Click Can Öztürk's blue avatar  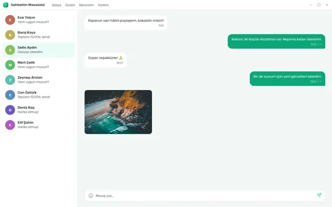point(10,95)
